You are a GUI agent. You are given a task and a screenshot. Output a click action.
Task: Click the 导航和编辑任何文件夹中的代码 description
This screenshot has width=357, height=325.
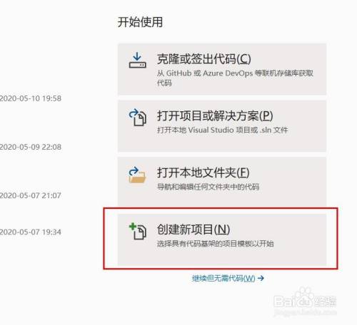(208, 187)
